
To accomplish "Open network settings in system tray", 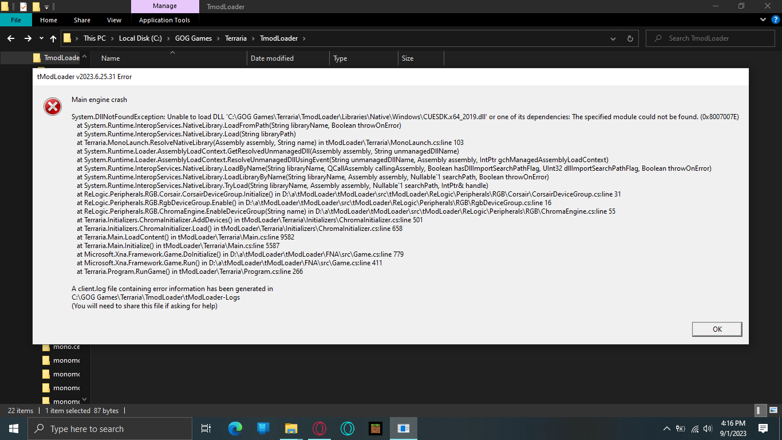I will coord(694,429).
